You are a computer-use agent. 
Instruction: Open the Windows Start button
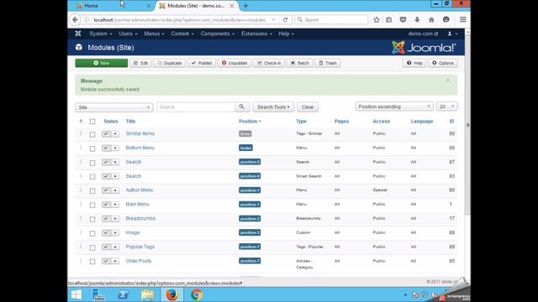click(76, 294)
